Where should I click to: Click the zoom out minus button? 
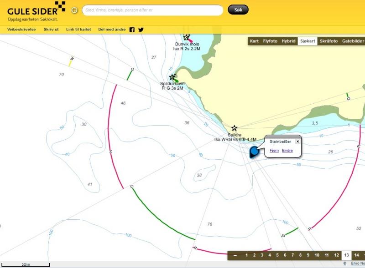(235, 255)
